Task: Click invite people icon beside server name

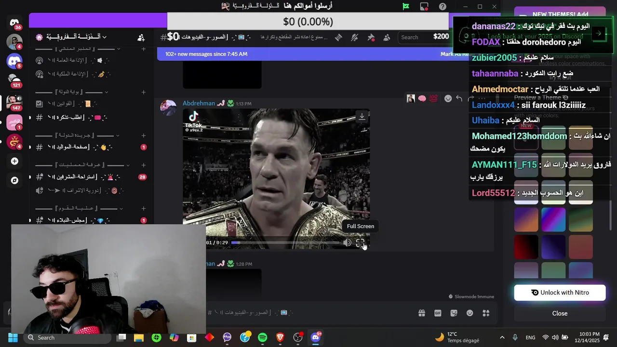Action: pos(141,37)
